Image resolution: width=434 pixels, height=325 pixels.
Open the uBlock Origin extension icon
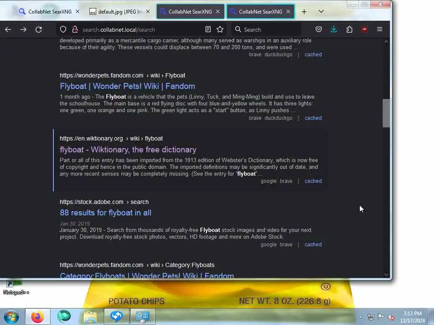[364, 29]
